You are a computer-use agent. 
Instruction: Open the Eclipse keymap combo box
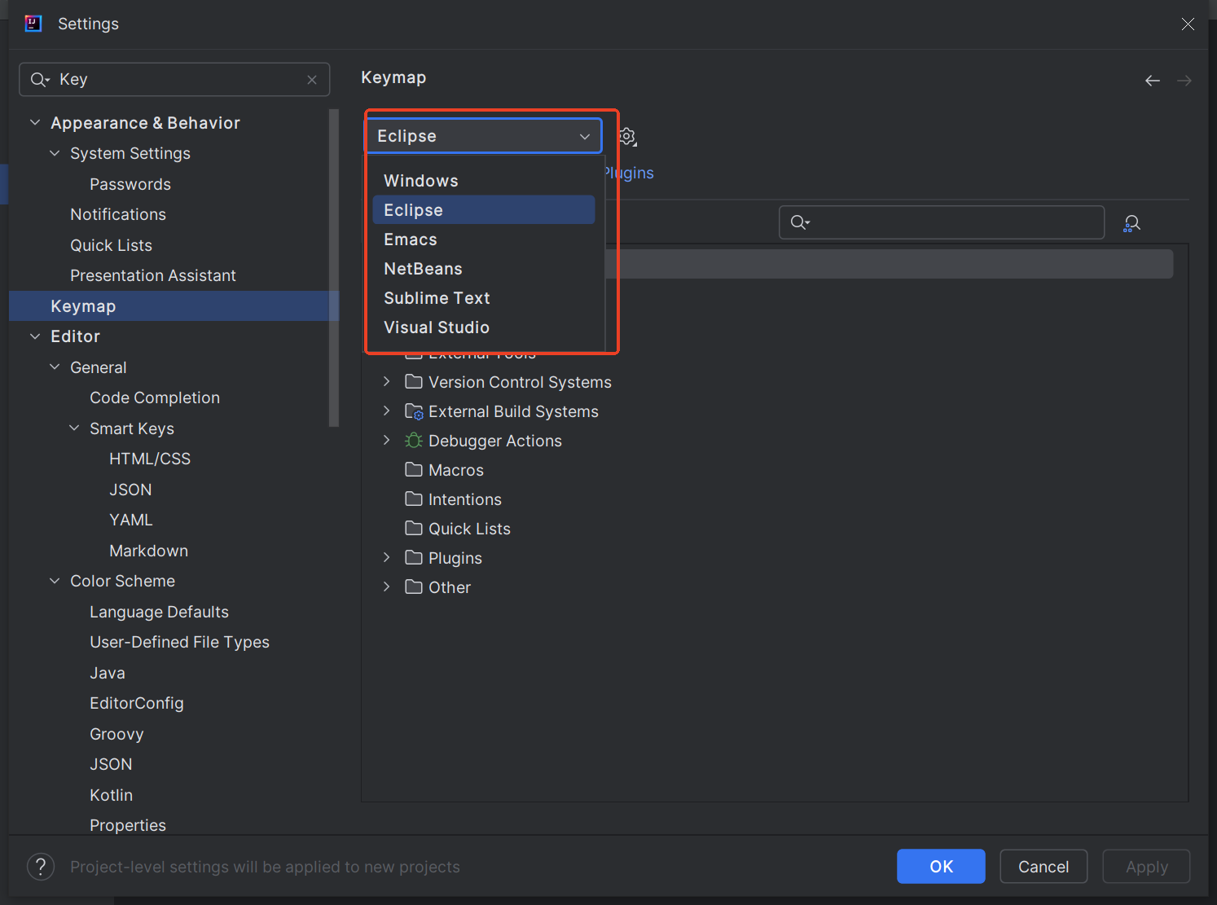pos(484,136)
